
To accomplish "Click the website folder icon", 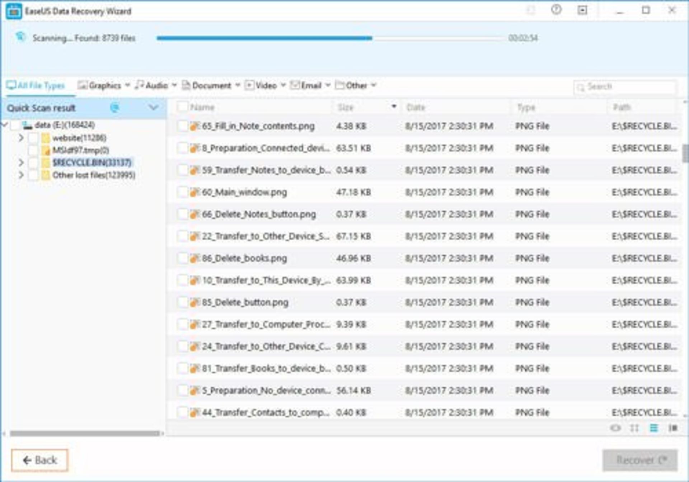I will [x=46, y=138].
